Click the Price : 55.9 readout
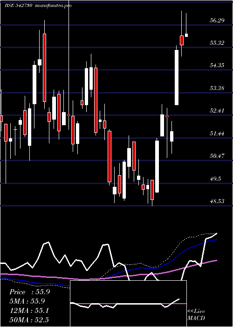Viewport: 233px width, 327px height. click(29, 292)
